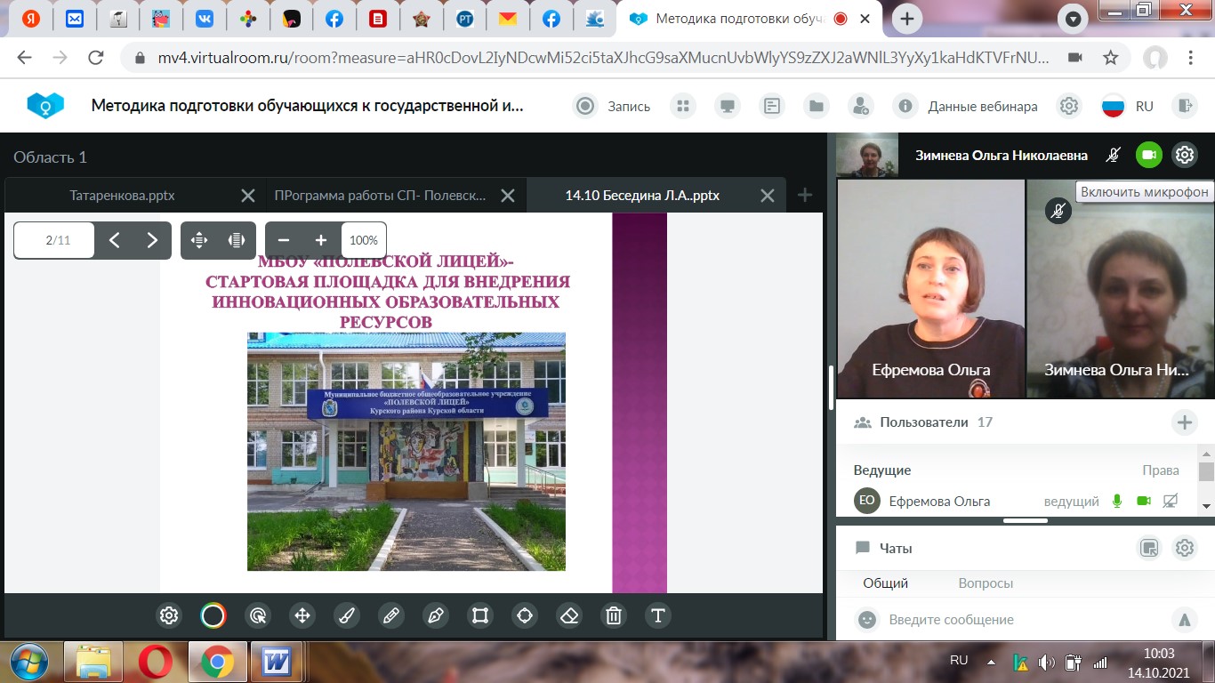Select the move tool
Viewport: 1215px width, 683px height.
pos(302,615)
